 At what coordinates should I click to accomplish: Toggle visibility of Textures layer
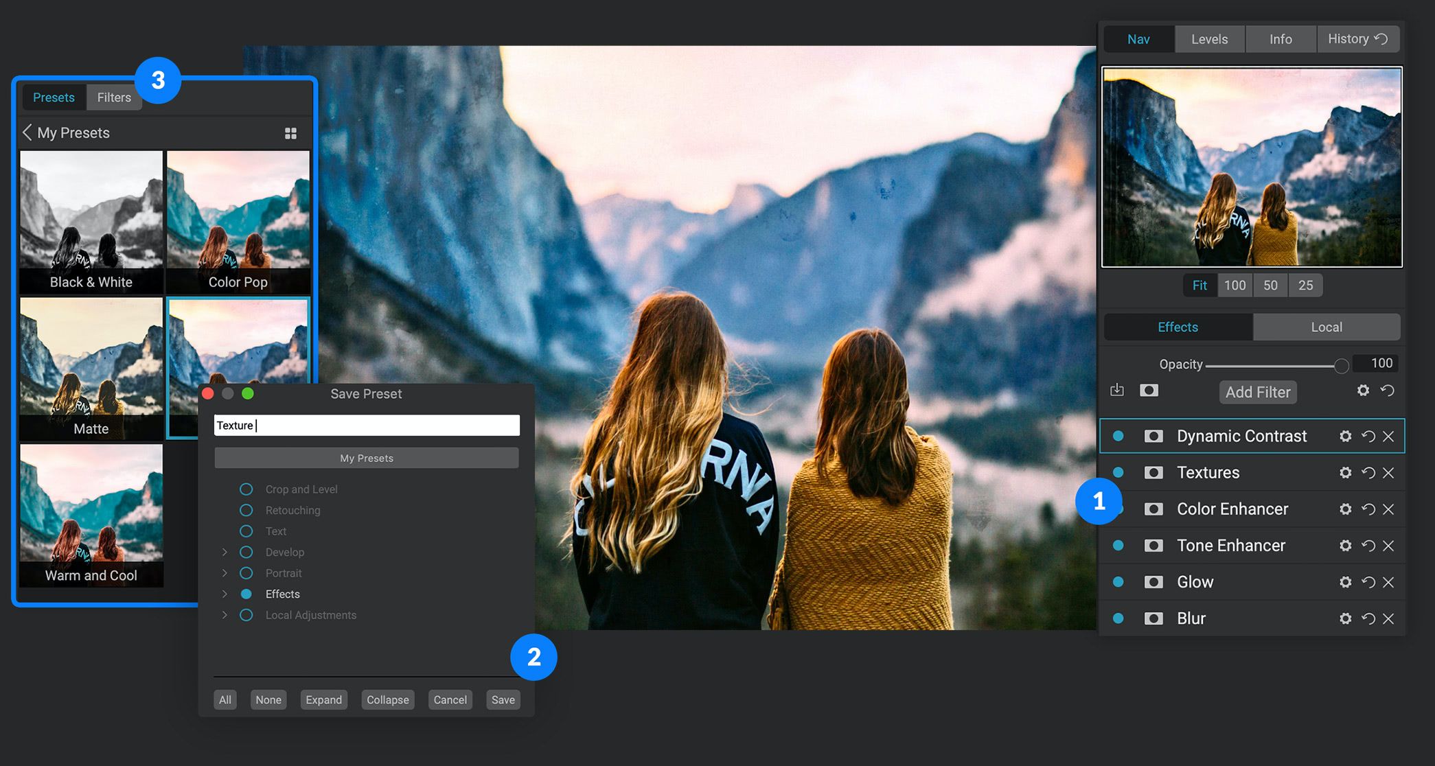1118,472
